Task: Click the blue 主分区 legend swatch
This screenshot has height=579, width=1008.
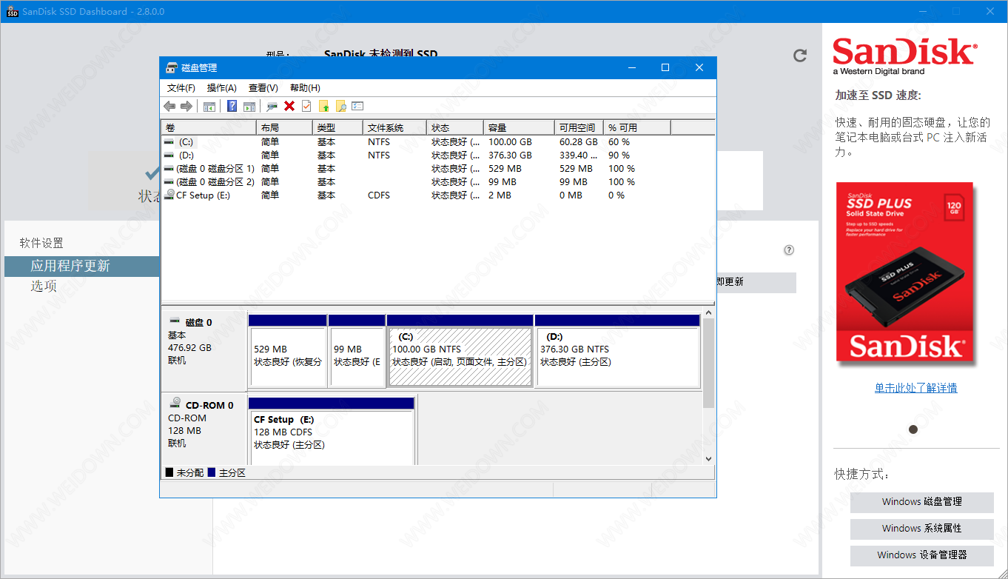Action: [212, 472]
